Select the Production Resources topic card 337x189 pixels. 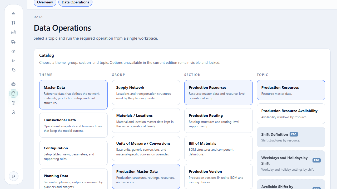291,90
